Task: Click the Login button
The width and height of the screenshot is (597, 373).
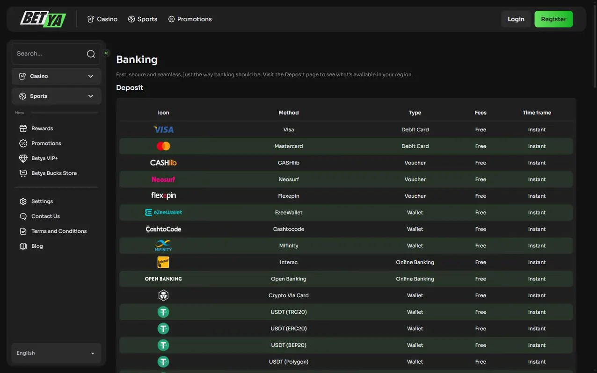Action: pyautogui.click(x=516, y=19)
